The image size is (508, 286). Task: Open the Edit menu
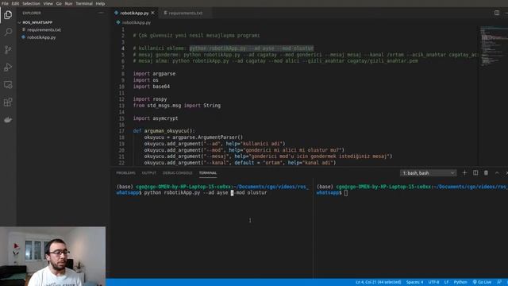click(x=15, y=3)
